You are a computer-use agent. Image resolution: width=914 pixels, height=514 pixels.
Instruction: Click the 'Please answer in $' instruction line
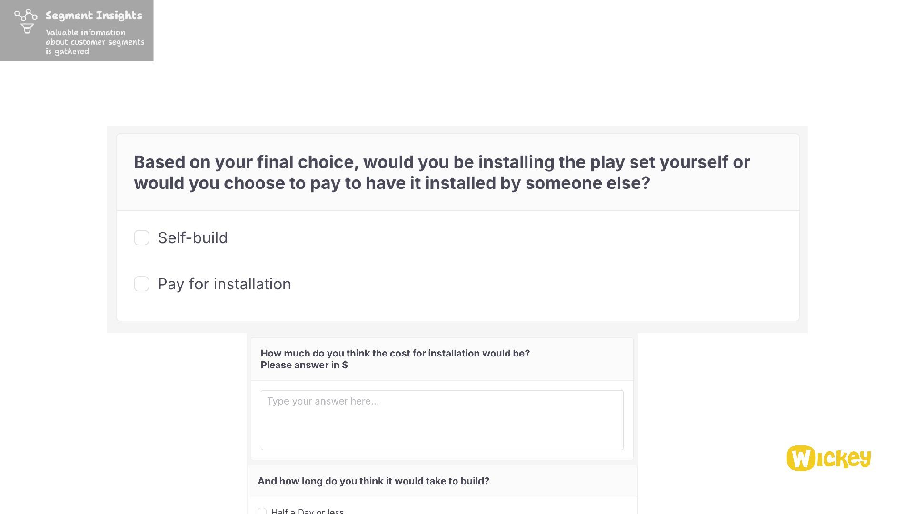pos(304,365)
